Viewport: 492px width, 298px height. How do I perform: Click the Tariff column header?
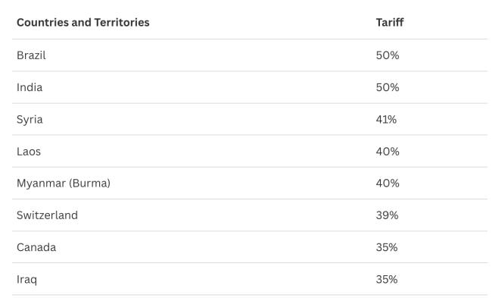390,22
